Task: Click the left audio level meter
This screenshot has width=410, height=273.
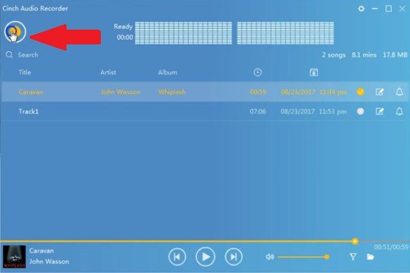Action: 183,33
